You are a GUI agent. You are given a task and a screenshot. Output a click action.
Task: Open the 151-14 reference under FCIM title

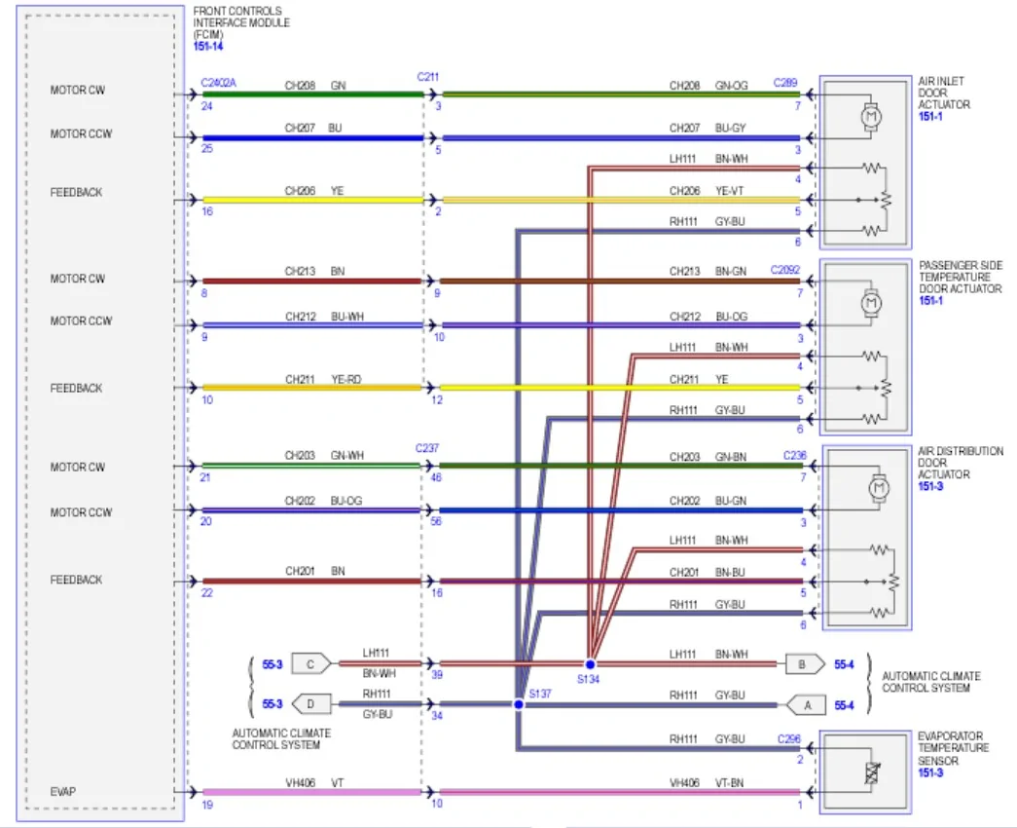point(207,46)
